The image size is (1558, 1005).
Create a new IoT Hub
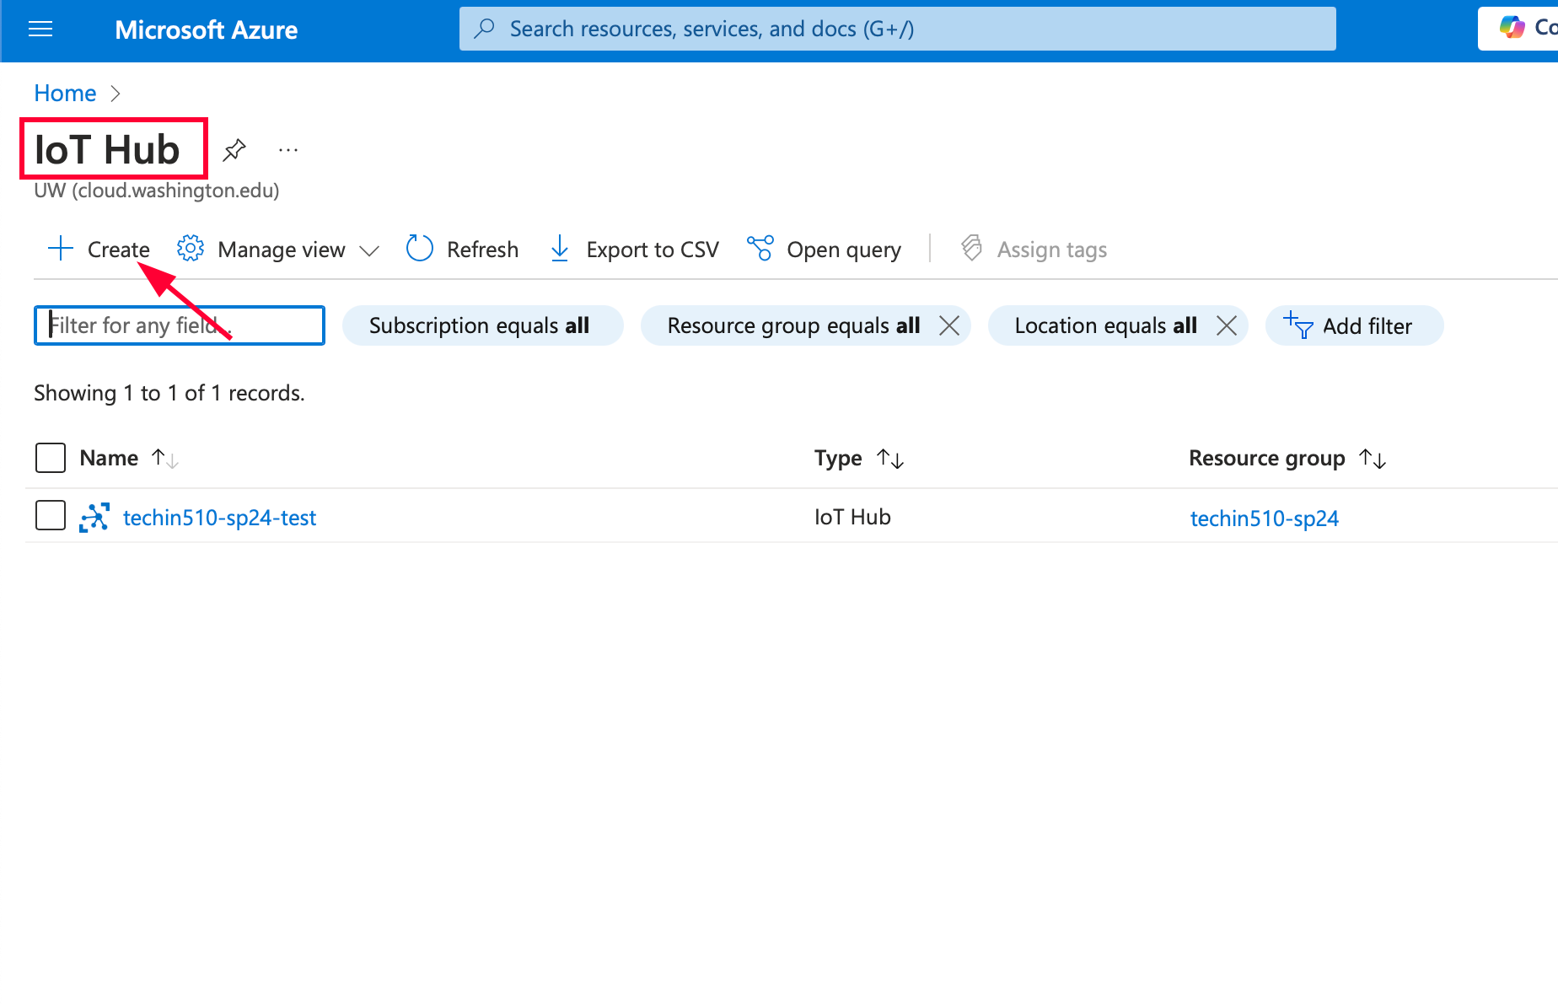[99, 249]
